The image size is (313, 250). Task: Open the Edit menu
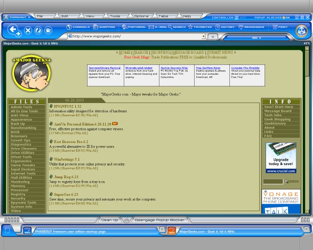click(x=69, y=16)
